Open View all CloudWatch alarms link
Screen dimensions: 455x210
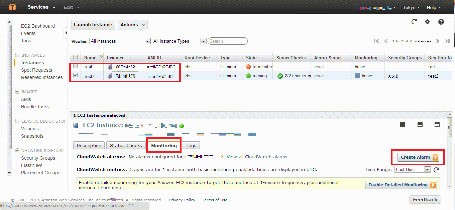(257, 157)
